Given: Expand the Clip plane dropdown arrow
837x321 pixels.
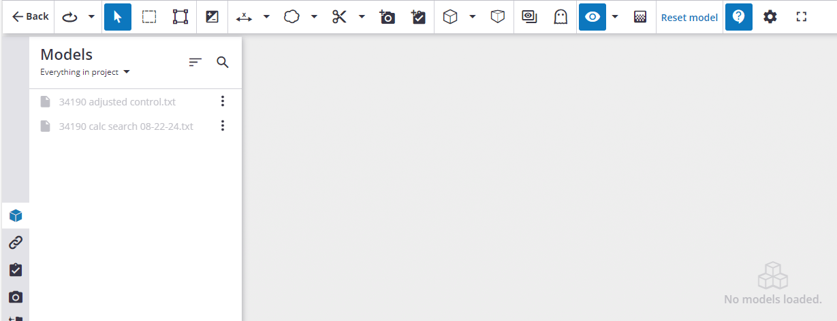Looking at the screenshot, I should click(362, 17).
